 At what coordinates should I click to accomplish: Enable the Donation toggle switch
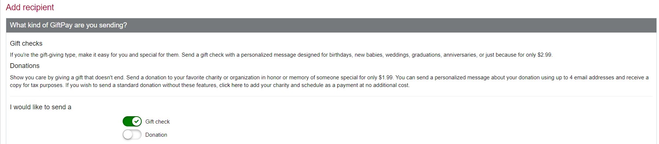point(132,134)
